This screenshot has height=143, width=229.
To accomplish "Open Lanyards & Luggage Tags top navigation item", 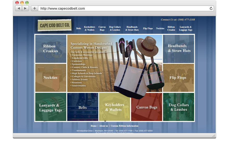I will [x=186, y=28].
